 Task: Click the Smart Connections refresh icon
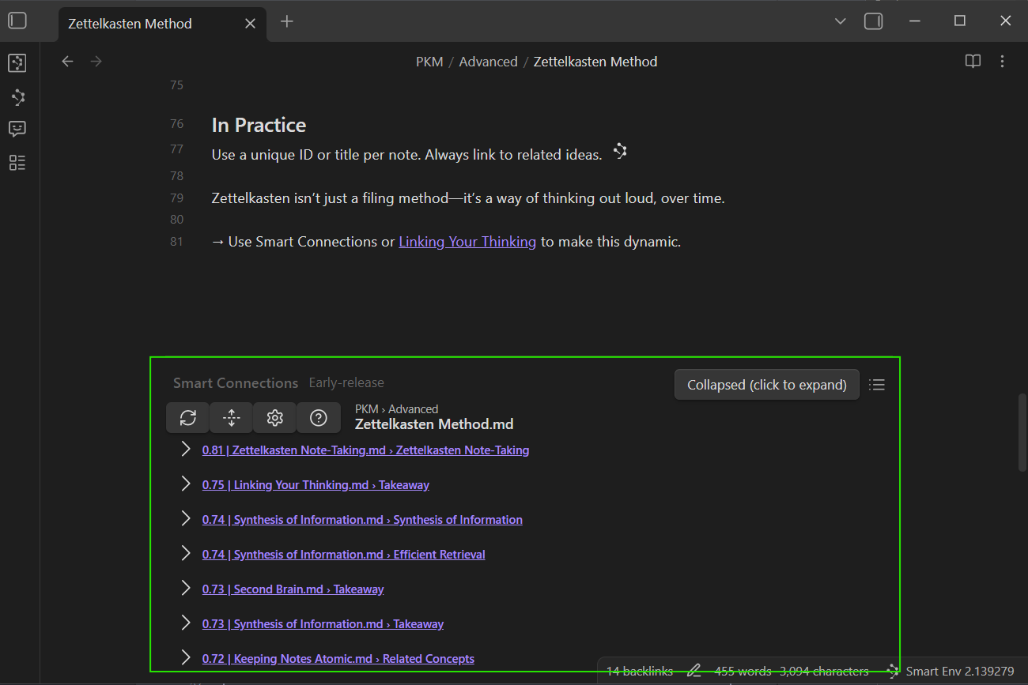click(x=188, y=418)
